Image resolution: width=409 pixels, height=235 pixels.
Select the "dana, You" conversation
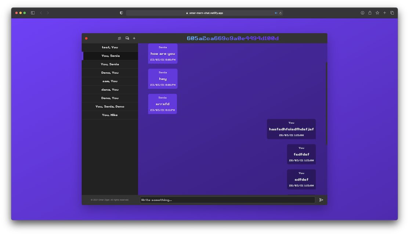pos(110,90)
